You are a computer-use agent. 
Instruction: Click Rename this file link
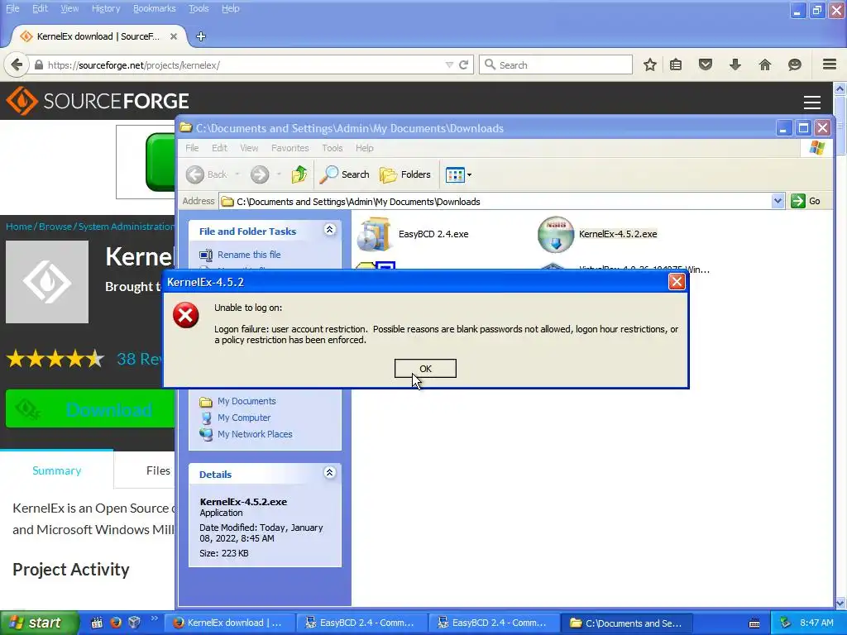(x=249, y=255)
